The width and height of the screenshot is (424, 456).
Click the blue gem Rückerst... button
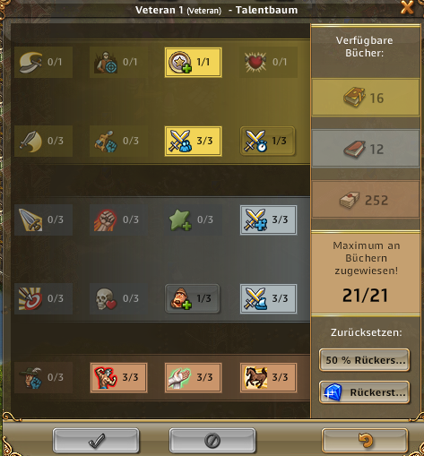tap(364, 392)
